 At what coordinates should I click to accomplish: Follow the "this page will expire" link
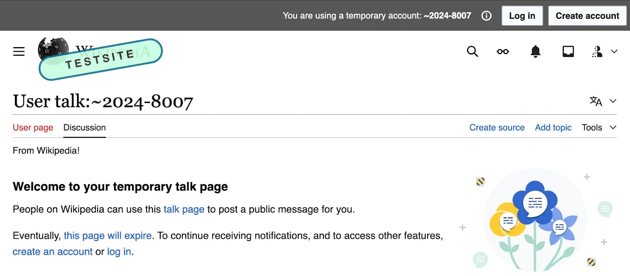point(107,236)
